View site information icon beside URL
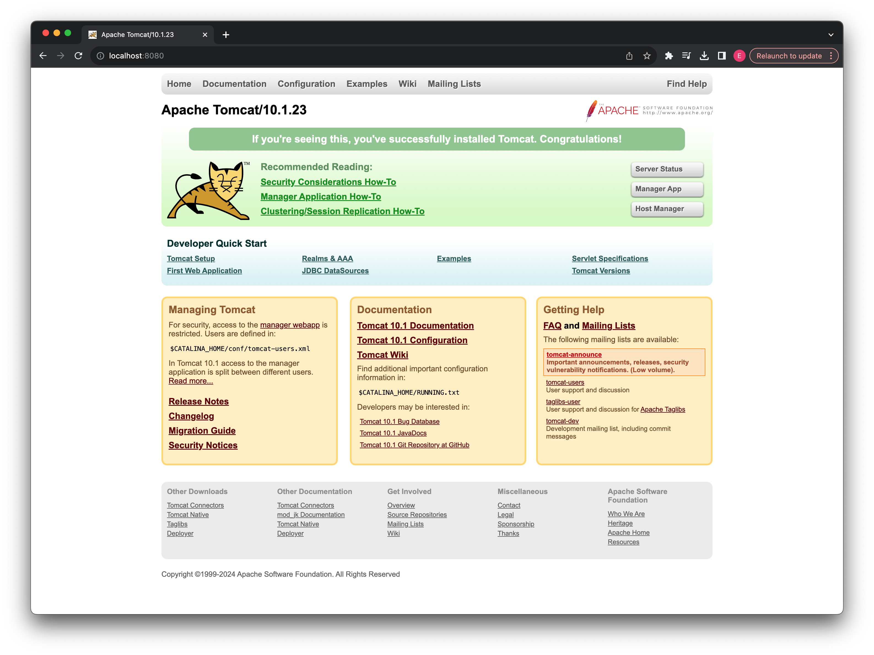The image size is (874, 655). (x=100, y=56)
